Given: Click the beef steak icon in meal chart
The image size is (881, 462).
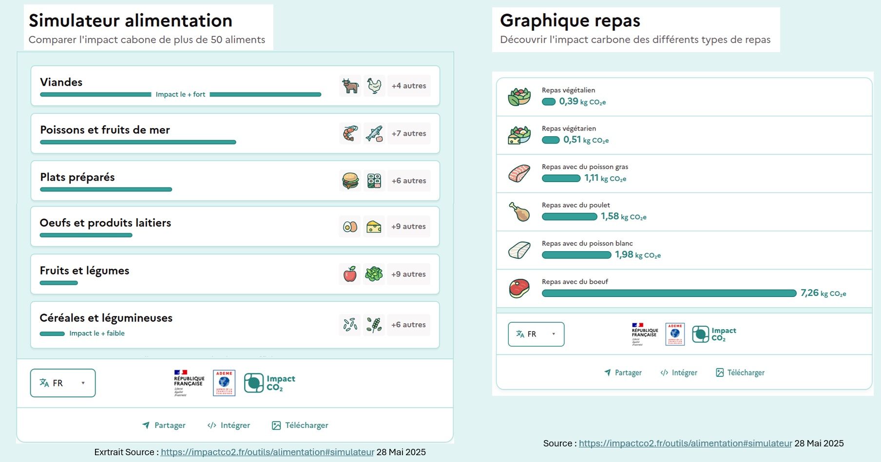Looking at the screenshot, I should [519, 289].
